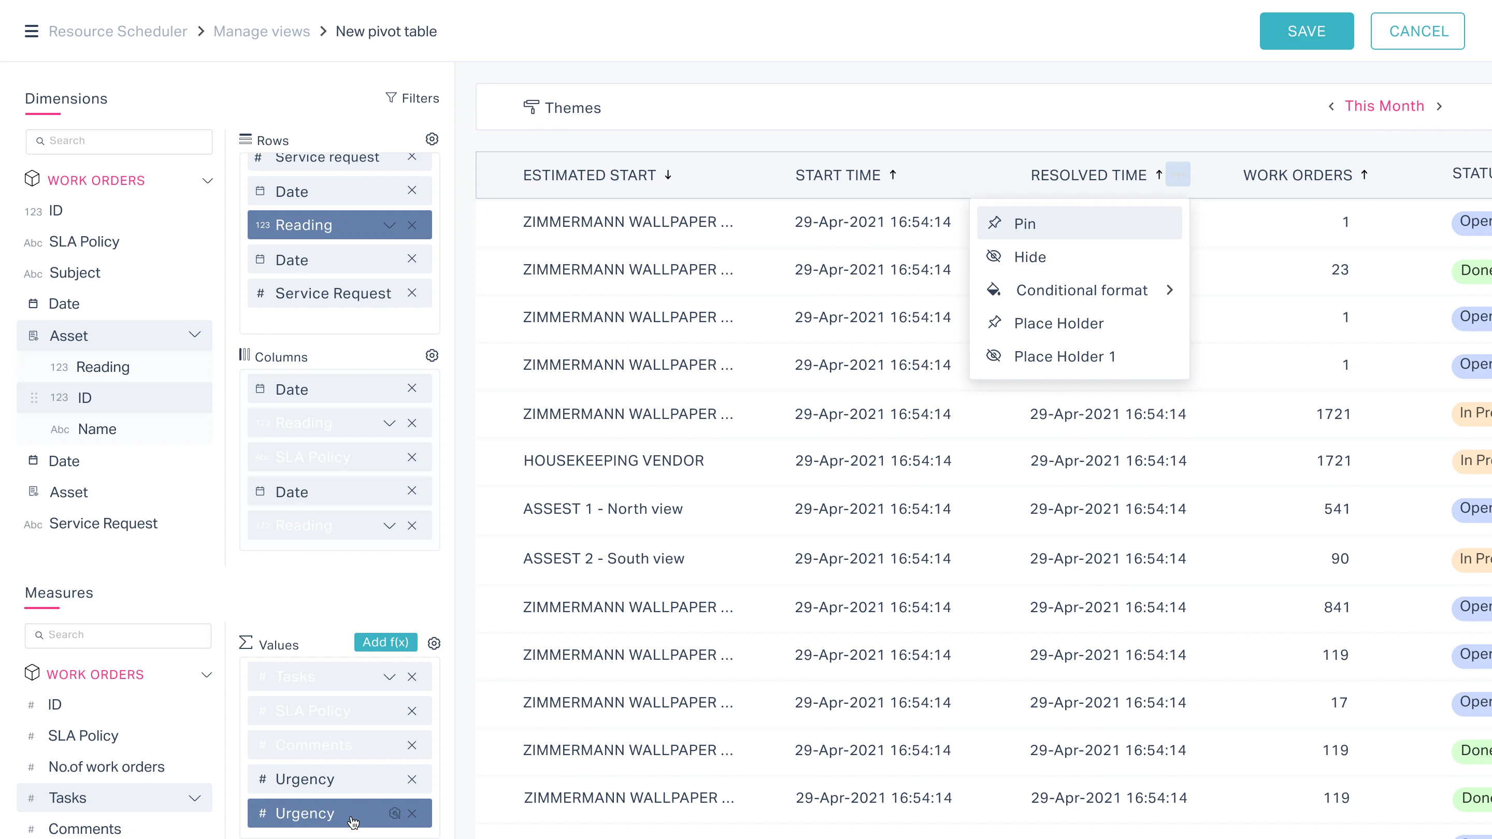The width and height of the screenshot is (1492, 839).
Task: Open Resolved Time column options button
Action: click(1178, 173)
